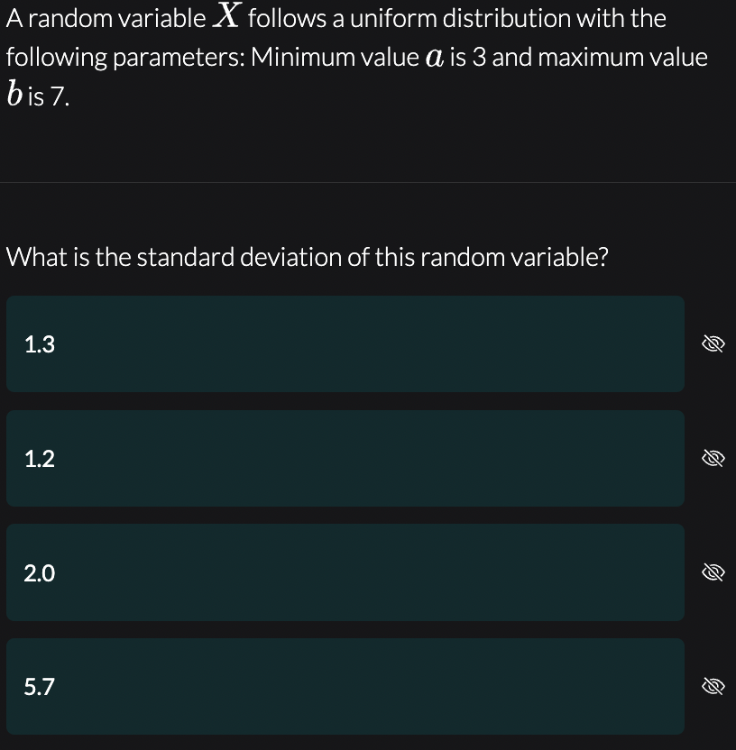Click the standard deviation question text
Viewport: 736px width, 750px height.
pos(307,257)
